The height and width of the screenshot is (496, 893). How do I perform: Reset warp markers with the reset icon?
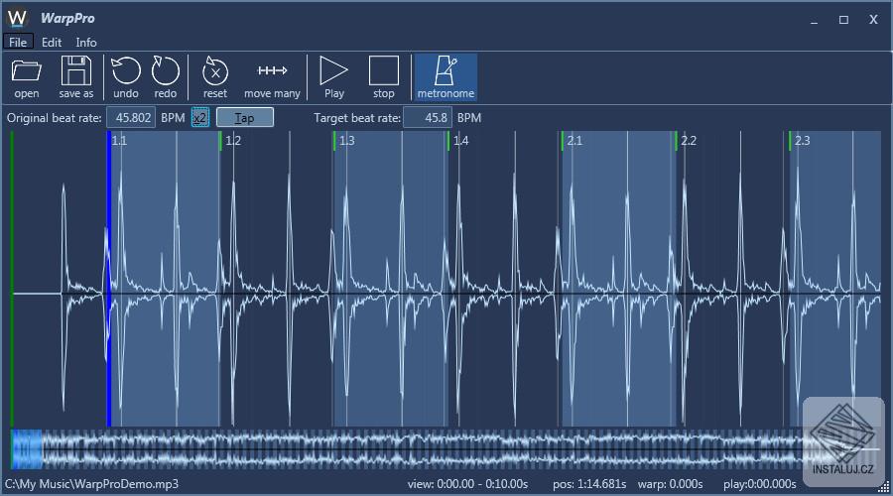click(x=215, y=77)
